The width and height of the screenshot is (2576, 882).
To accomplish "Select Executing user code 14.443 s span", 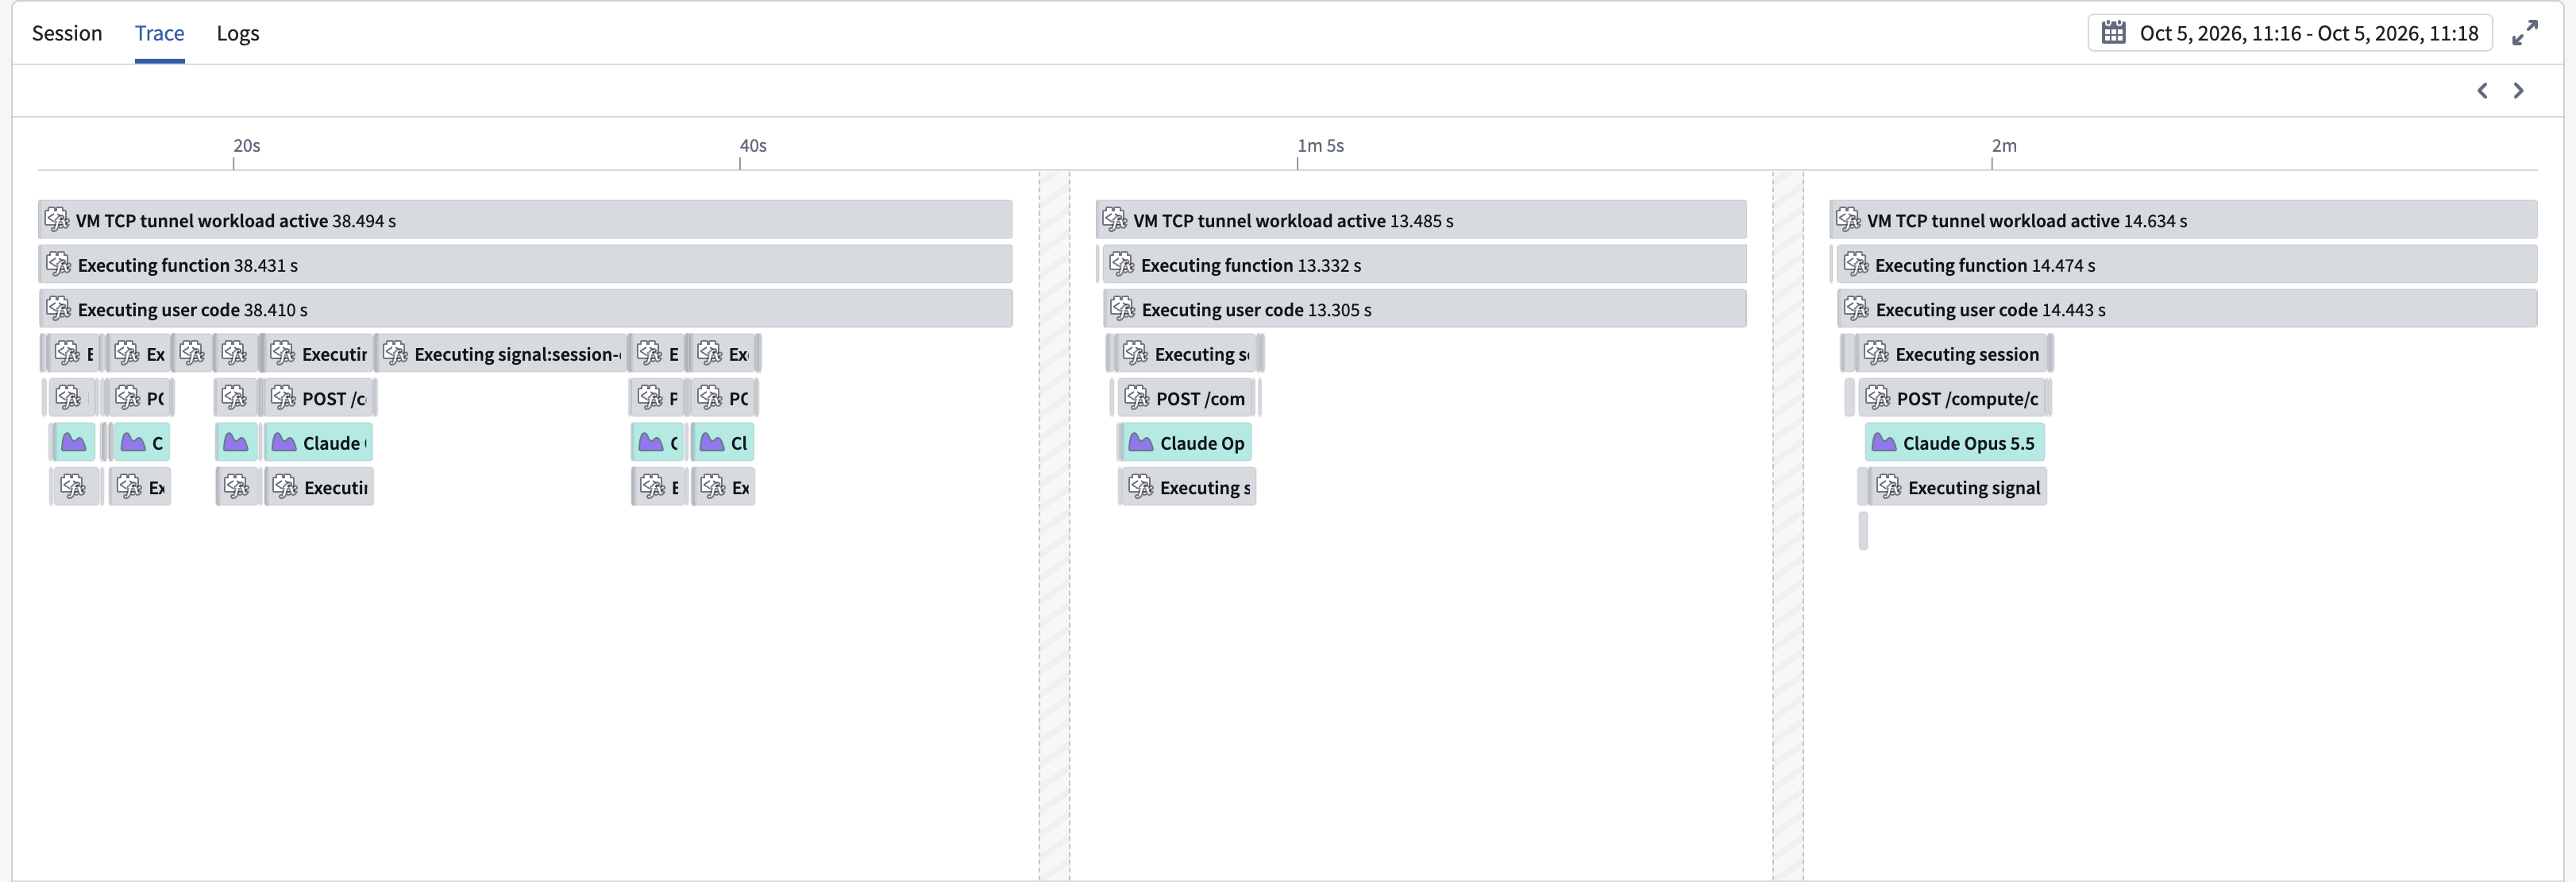I will coord(2187,308).
